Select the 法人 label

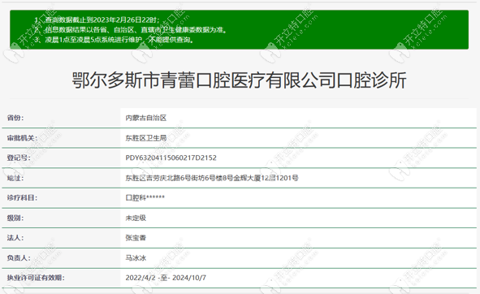[15, 238]
